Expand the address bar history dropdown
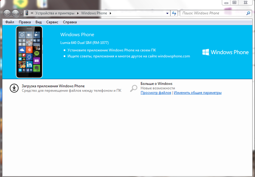 168,13
